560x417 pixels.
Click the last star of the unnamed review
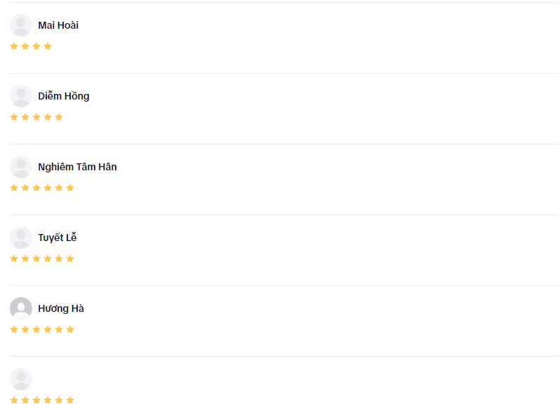point(70,400)
